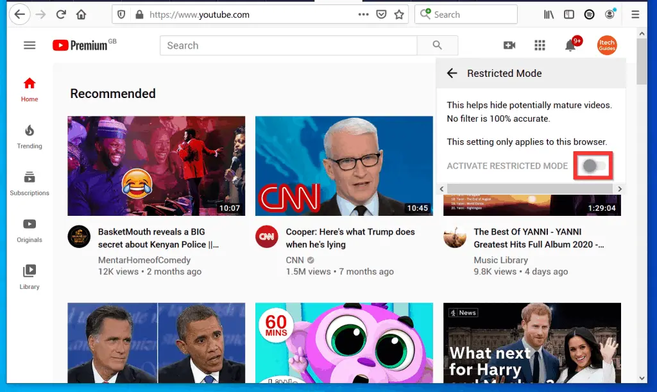Click MentarHomeofComedy channel avatar
The width and height of the screenshot is (657, 392).
coord(79,236)
